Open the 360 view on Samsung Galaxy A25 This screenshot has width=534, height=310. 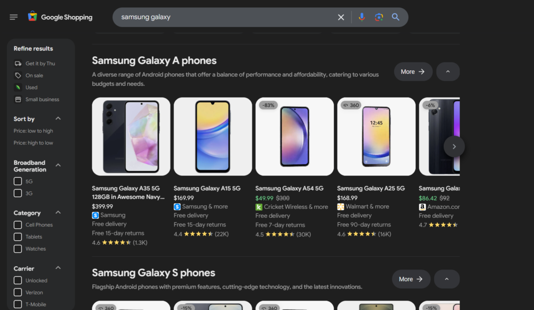(x=350, y=105)
